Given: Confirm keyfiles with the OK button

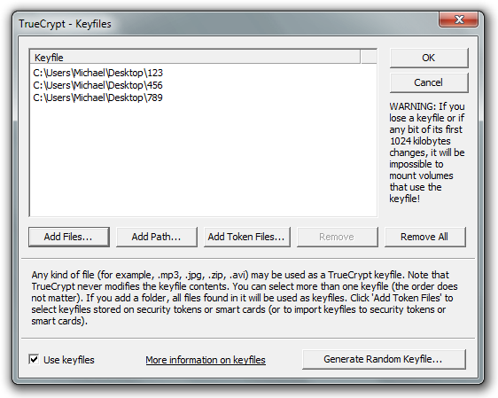Looking at the screenshot, I should click(x=429, y=58).
